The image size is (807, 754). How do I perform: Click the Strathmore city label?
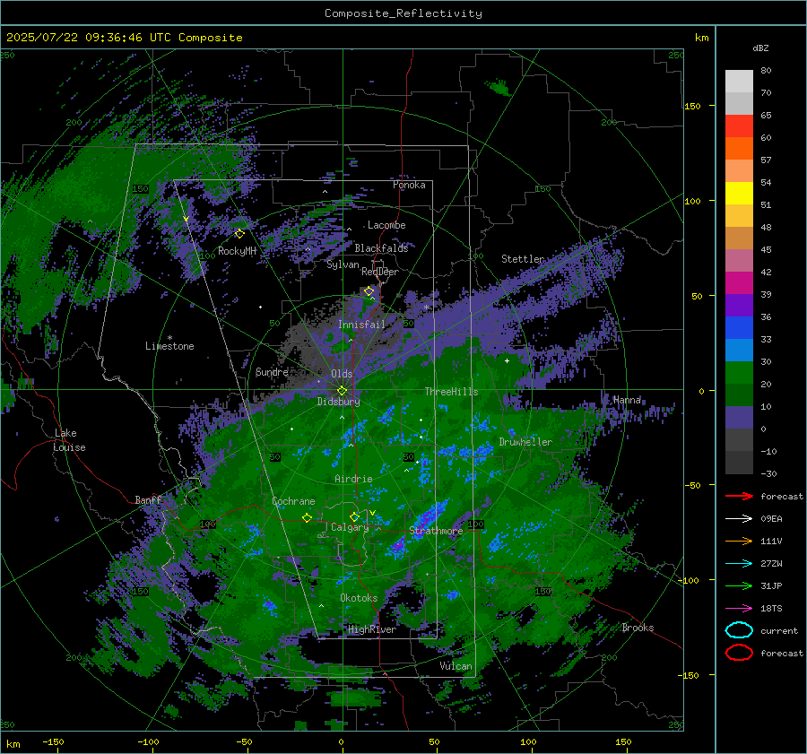(436, 531)
